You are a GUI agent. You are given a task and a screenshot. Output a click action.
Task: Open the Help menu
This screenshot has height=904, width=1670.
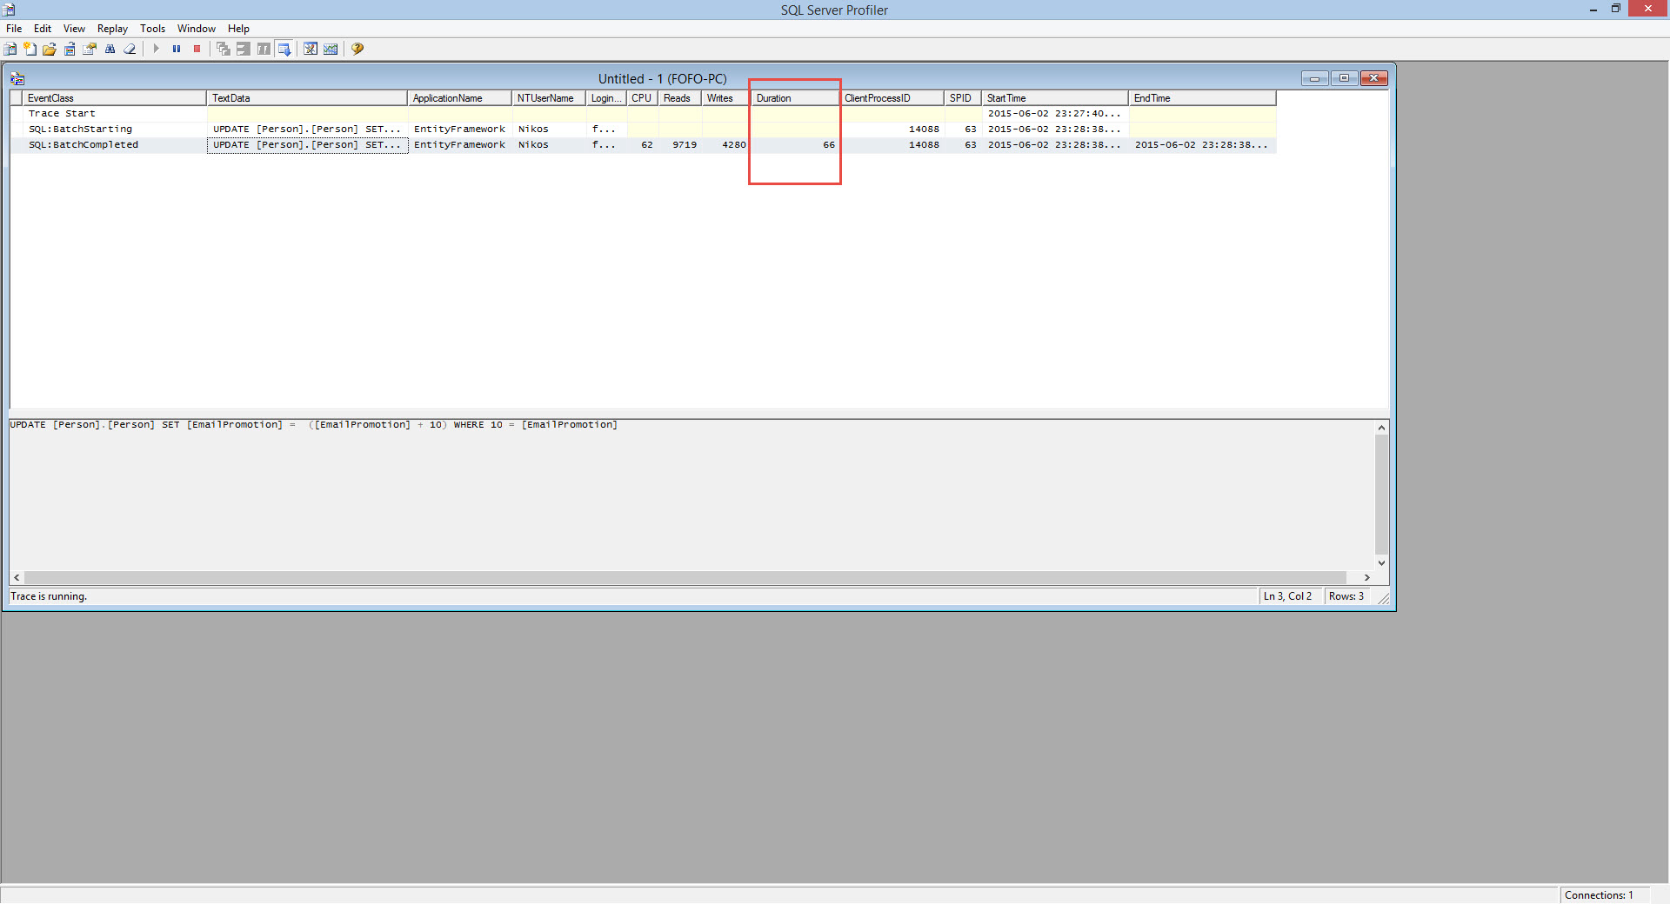point(238,29)
